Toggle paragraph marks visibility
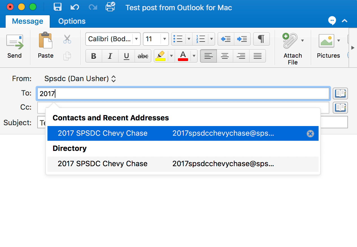357x247 pixels. [x=261, y=39]
